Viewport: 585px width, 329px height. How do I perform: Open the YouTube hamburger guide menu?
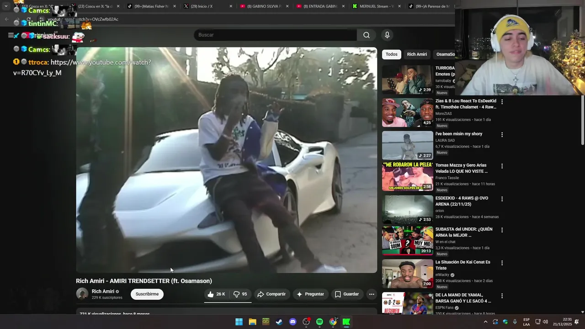pos(11,35)
